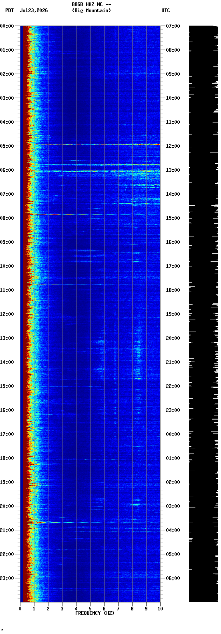Select the 00:00 label on the PDT axis
Viewport: 221px width, 634px height.
coord(7,26)
